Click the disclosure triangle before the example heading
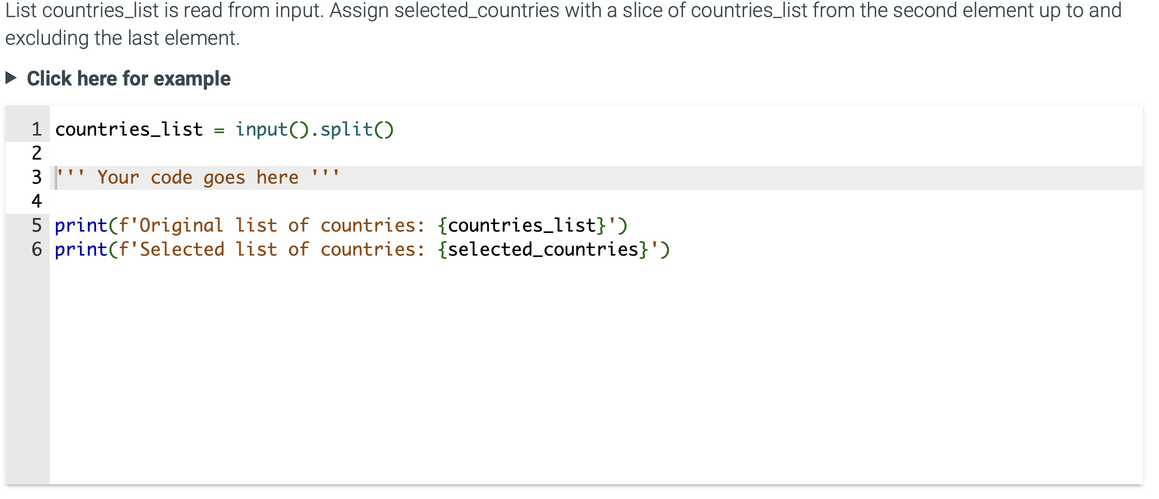 pos(11,78)
